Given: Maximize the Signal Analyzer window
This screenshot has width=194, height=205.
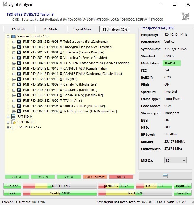Looking at the screenshot, I should (x=174, y=4).
